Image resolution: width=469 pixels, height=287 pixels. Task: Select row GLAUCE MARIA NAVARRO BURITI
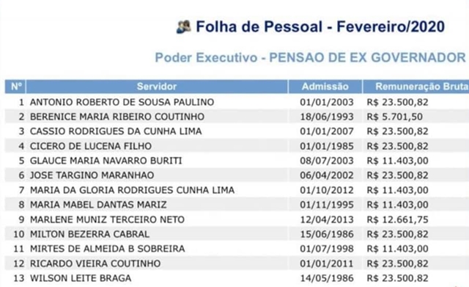[x=237, y=161]
